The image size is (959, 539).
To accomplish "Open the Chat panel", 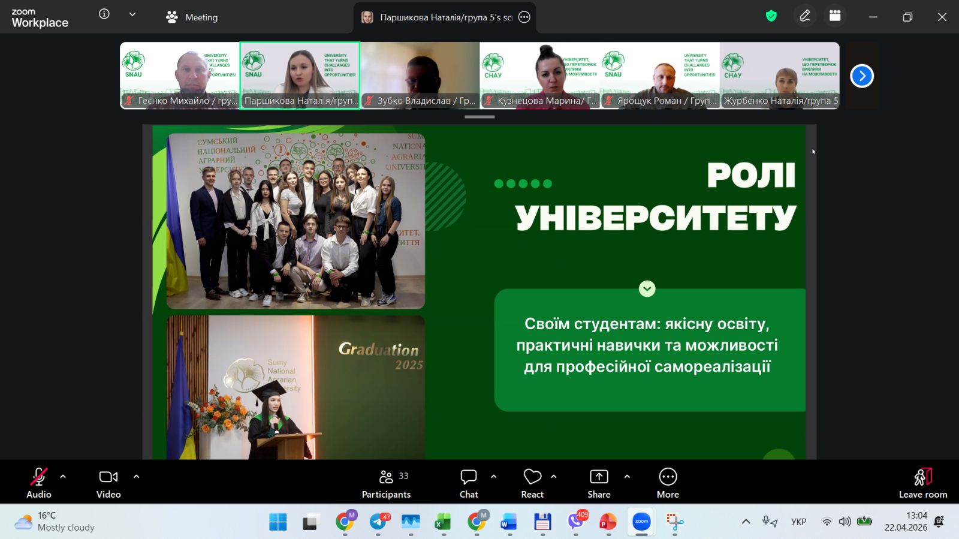I will click(x=468, y=483).
